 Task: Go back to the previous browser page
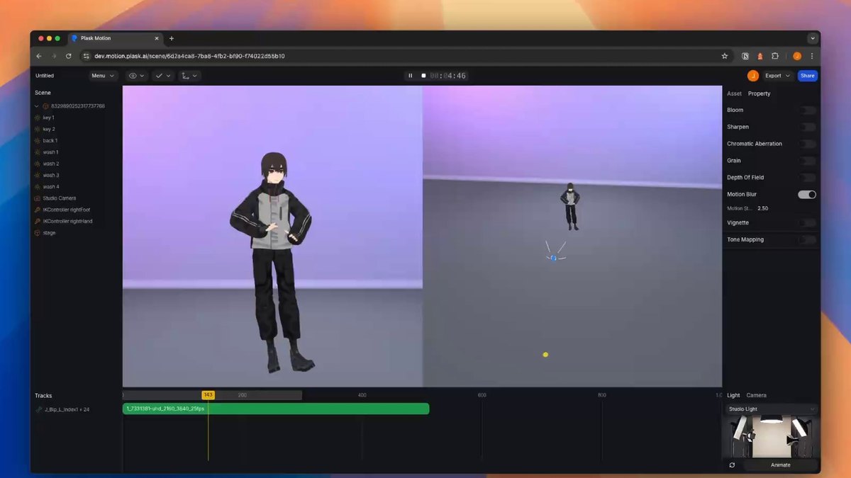click(x=39, y=56)
